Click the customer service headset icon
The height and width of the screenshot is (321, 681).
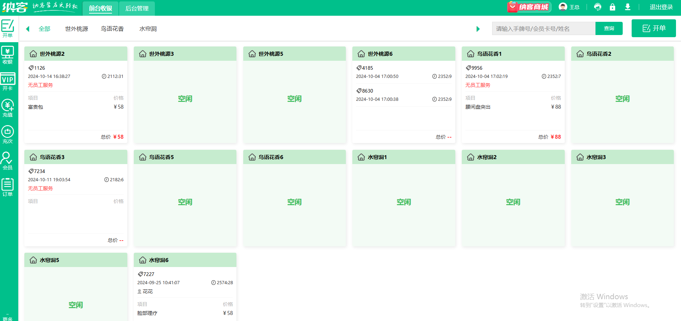click(597, 7)
